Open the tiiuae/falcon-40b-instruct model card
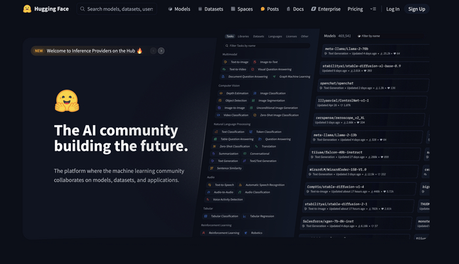Screen dimensions: 459x264 tap(365, 155)
